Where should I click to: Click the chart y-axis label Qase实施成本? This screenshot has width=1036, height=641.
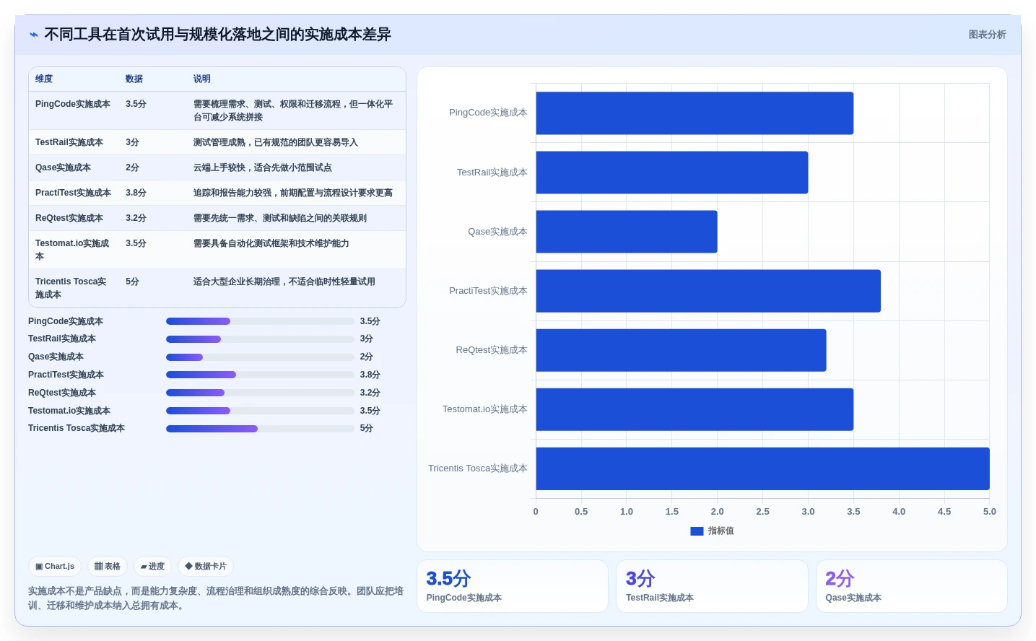[497, 232]
